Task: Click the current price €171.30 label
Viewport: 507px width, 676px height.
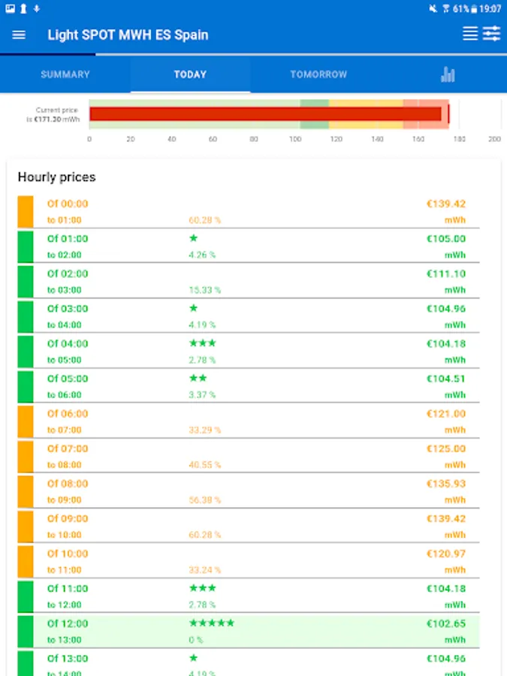Action: [x=53, y=115]
